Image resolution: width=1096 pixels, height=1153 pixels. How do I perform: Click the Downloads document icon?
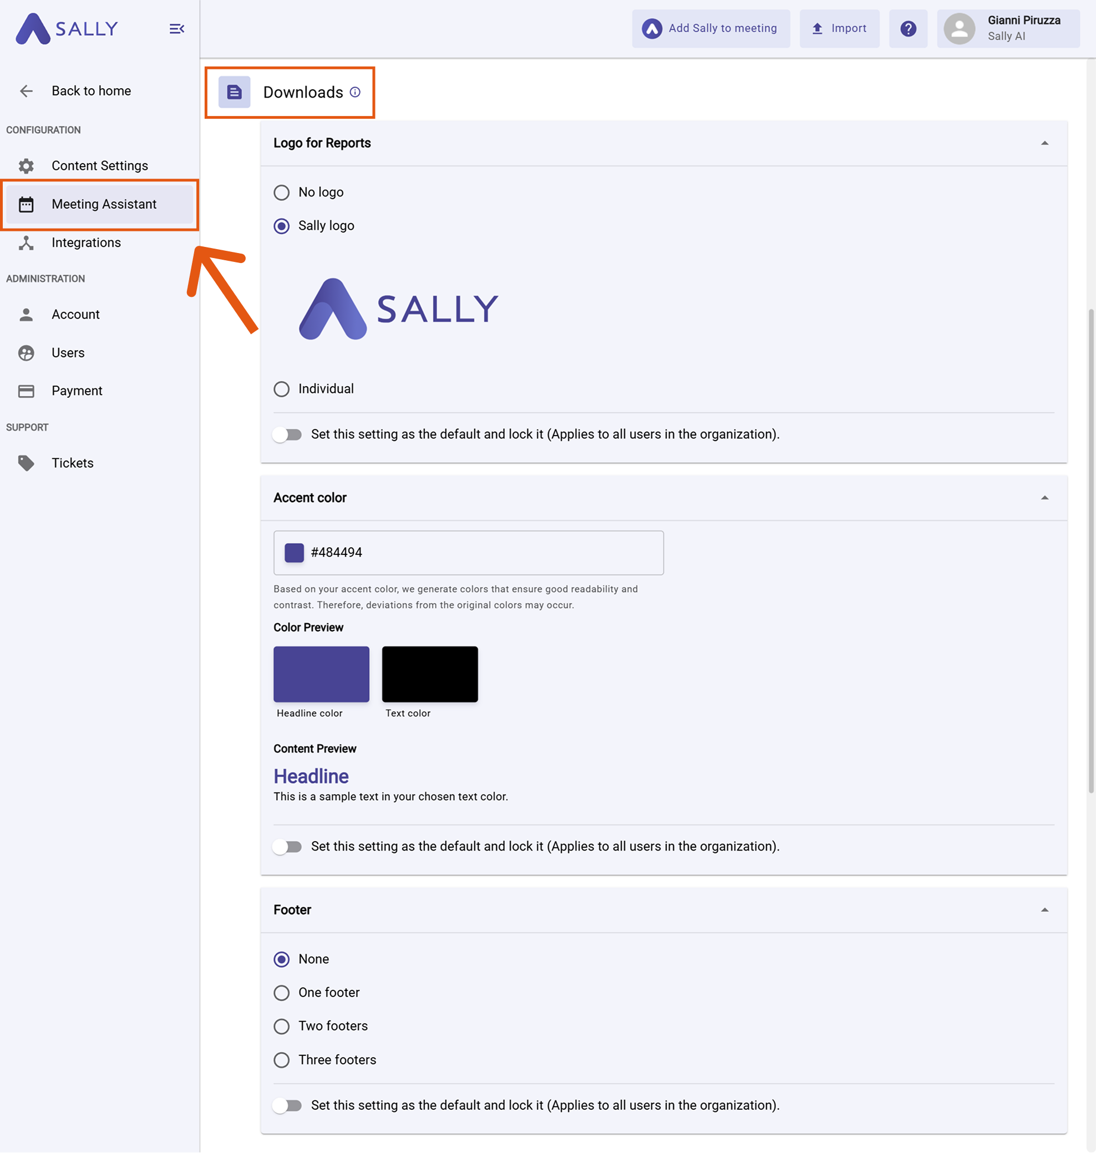234,92
